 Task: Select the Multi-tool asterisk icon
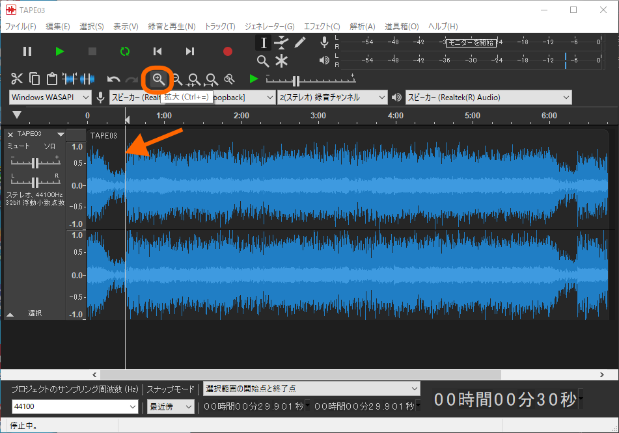click(281, 61)
